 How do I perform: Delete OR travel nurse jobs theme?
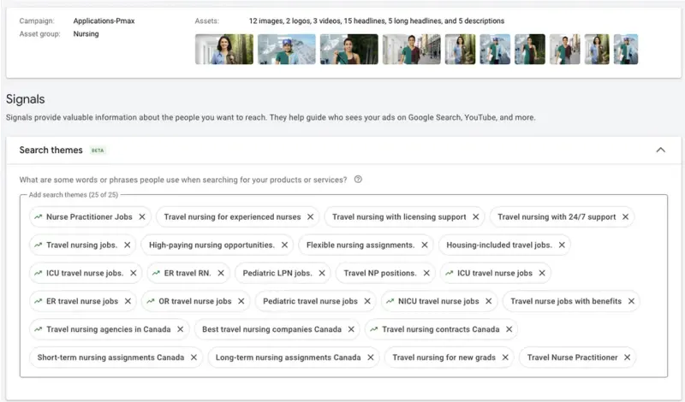(x=241, y=301)
